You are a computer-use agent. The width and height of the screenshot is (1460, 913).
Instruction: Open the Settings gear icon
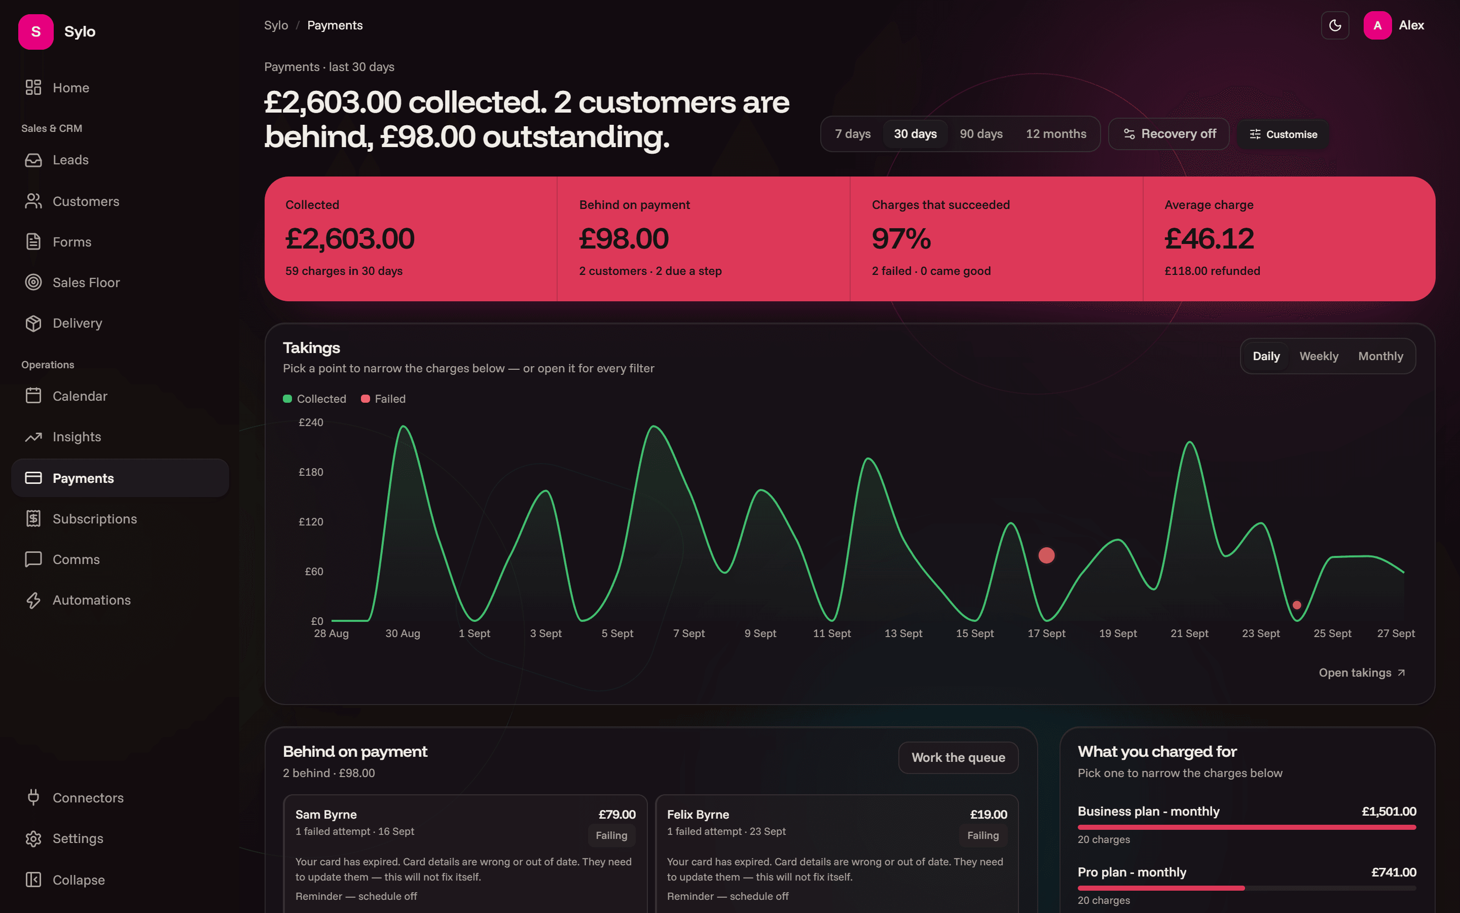pos(33,839)
